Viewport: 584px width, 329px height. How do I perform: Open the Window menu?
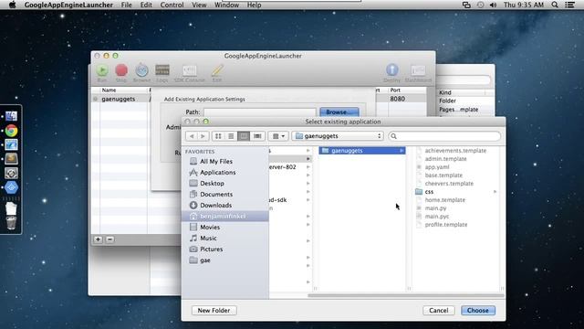coord(226,5)
